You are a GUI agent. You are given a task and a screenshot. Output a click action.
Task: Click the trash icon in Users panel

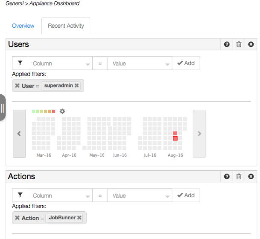(x=239, y=44)
